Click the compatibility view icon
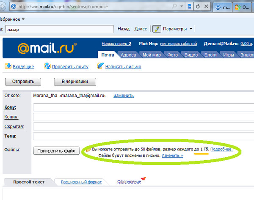The image size is (254, 200). point(189,6)
